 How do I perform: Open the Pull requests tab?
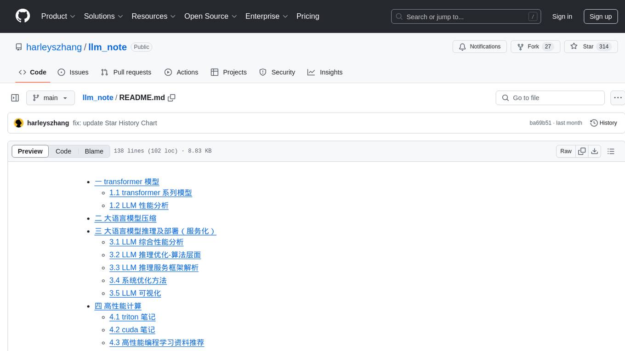pyautogui.click(x=126, y=72)
